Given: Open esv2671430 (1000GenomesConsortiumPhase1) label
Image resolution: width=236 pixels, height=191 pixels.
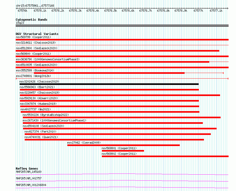Looking at the screenshot, I should pos(54,120).
